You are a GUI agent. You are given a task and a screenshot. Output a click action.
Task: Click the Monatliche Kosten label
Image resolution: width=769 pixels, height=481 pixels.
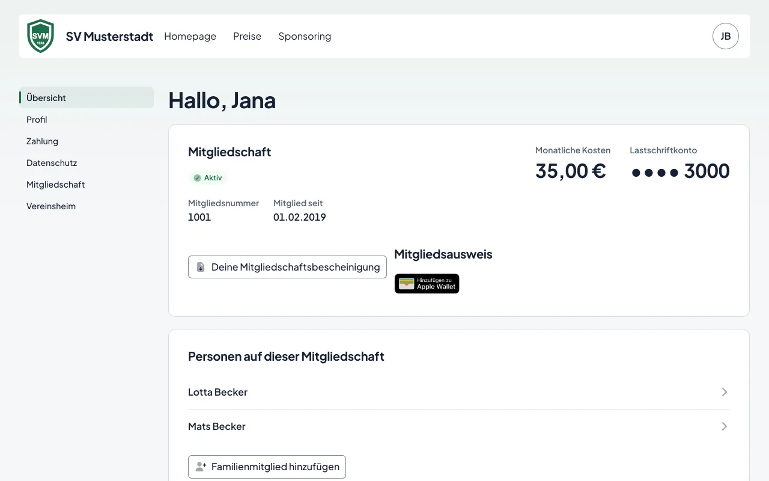point(573,150)
